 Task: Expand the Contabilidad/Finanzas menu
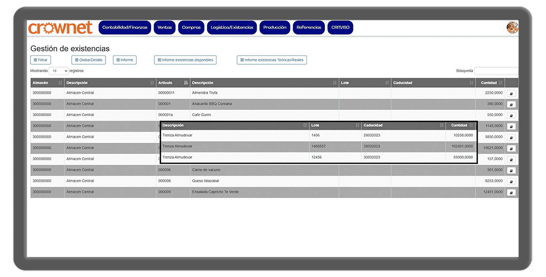click(x=124, y=28)
